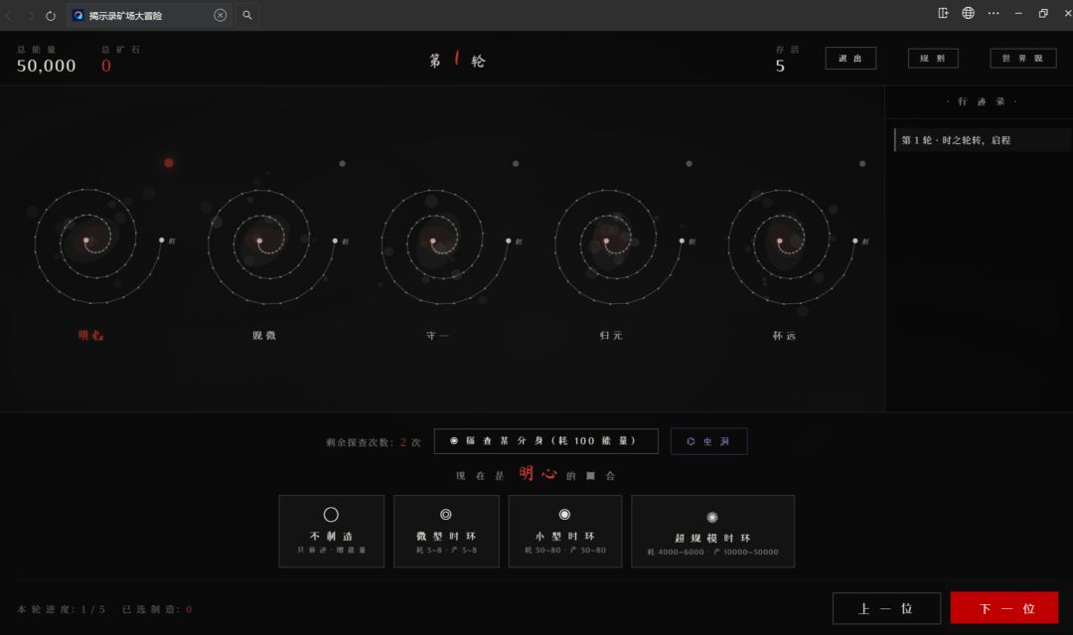The width and height of the screenshot is (1073, 635).
Task: Click the red status dot above 明心
Action: (x=169, y=163)
